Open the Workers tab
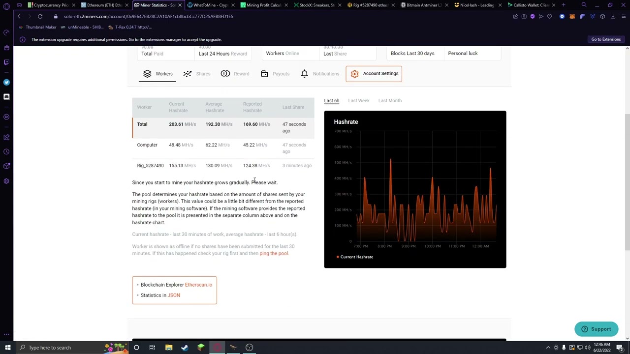 coord(157,74)
